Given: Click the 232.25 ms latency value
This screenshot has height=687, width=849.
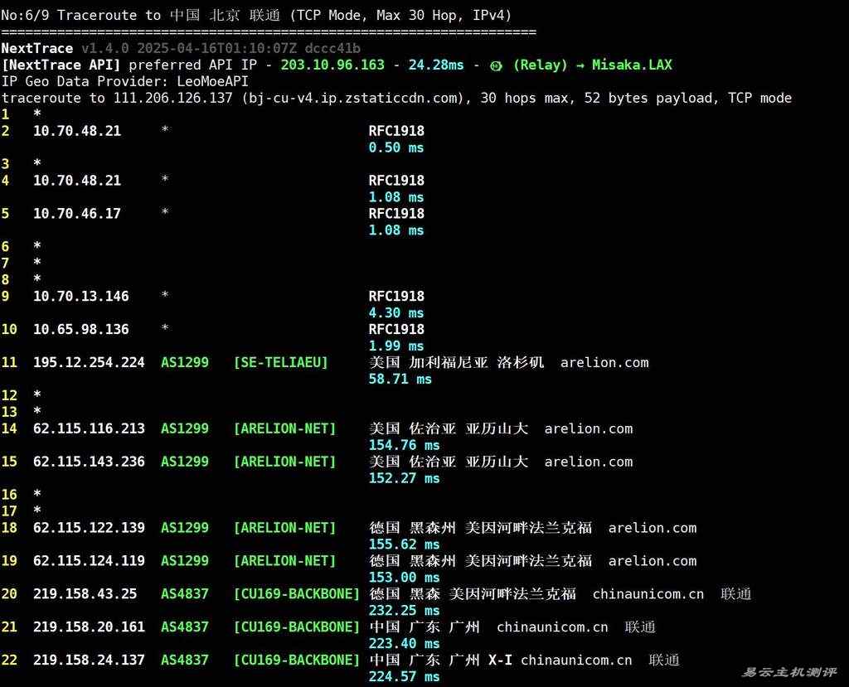Looking at the screenshot, I should click(404, 610).
